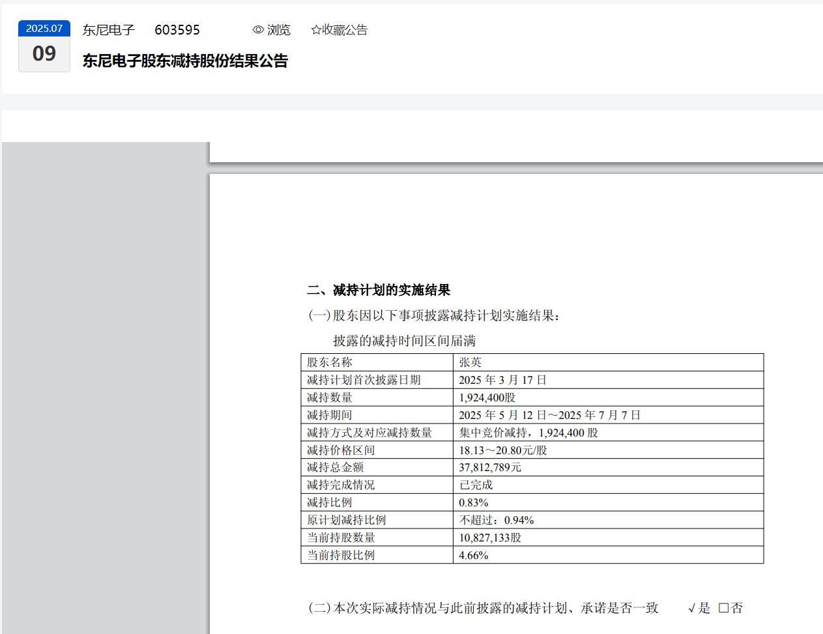Click the value 18.13～20.80元/股
823x634 pixels.
[x=503, y=450]
